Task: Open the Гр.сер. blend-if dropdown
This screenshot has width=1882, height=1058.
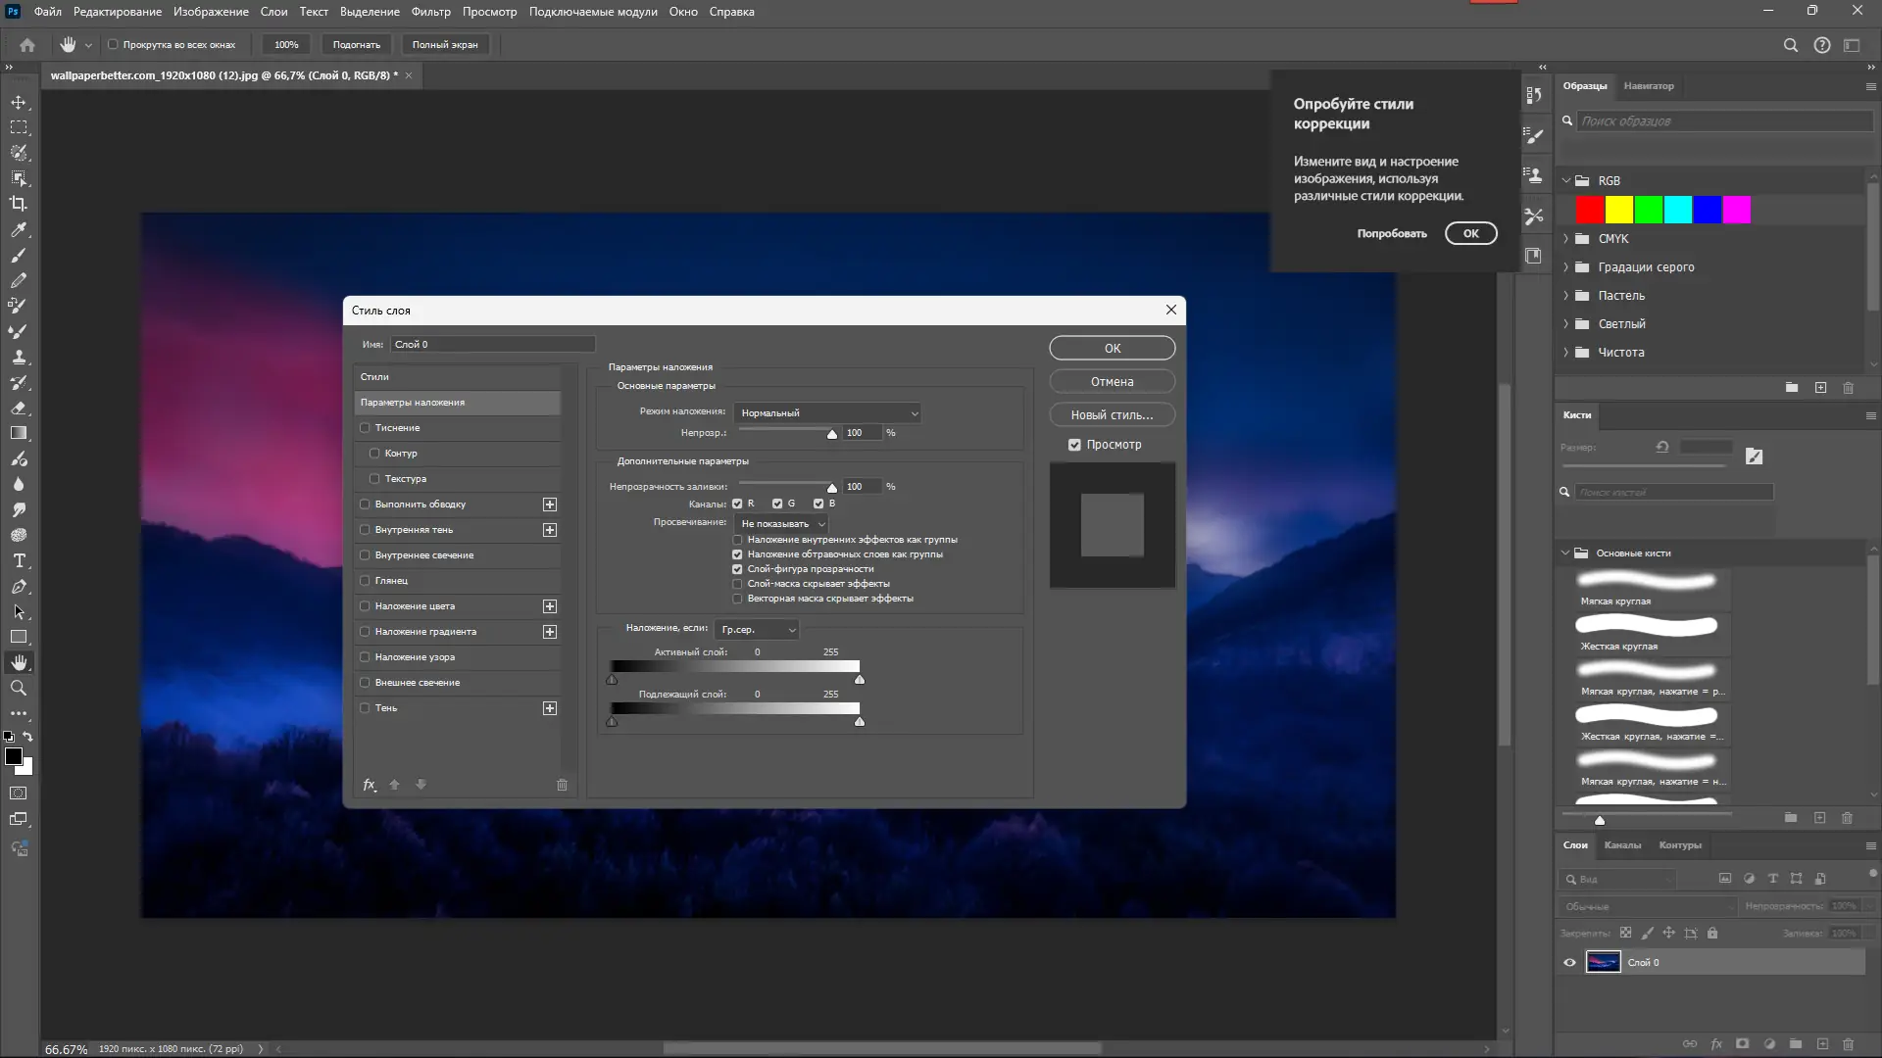Action: point(758,630)
